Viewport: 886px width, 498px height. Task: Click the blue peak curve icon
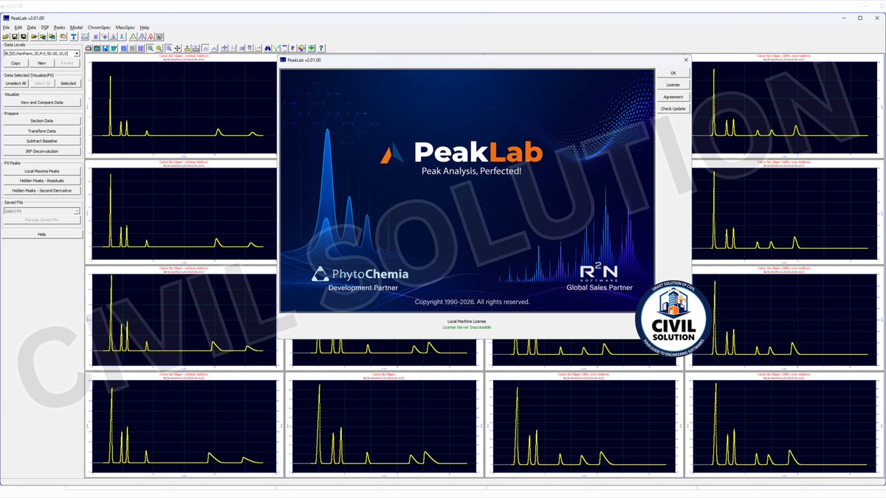(142, 36)
